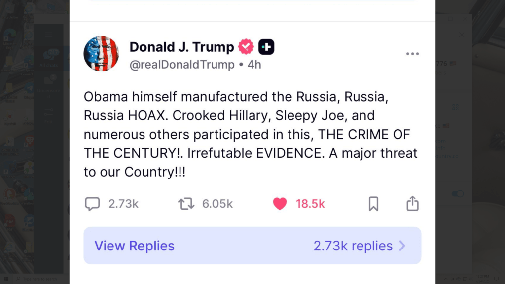
Task: Repost this post using the arrows icon
Action: tap(186, 204)
